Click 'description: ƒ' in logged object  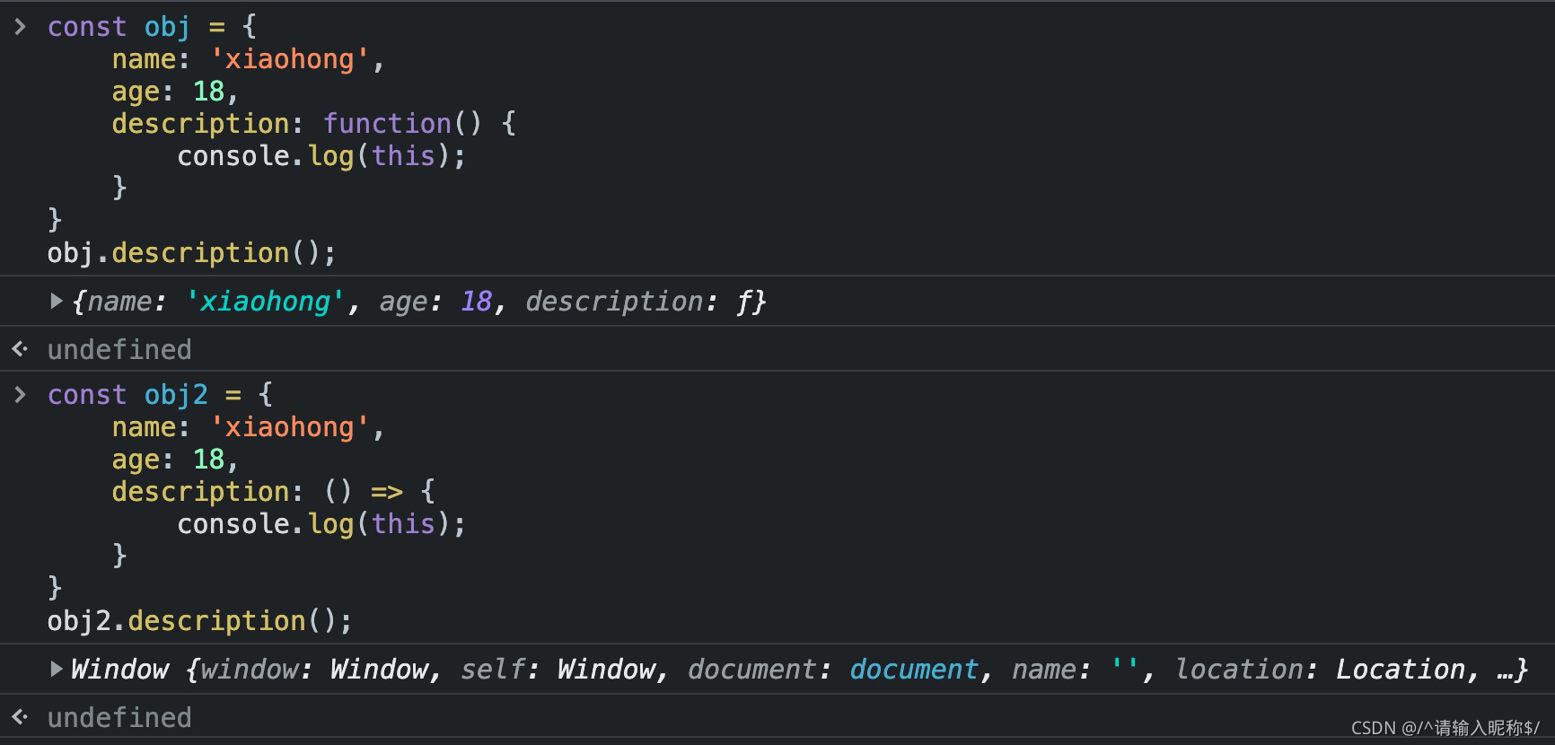point(638,302)
